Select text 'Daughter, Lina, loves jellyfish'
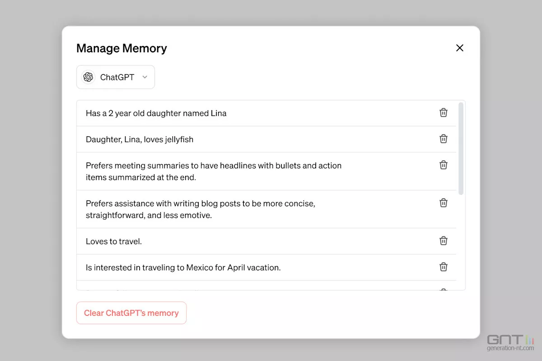This screenshot has width=542, height=361. click(x=140, y=139)
